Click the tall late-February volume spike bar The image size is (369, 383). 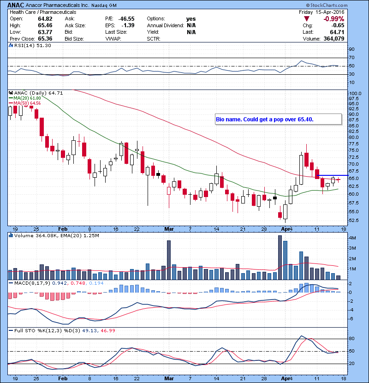[x=169, y=260]
